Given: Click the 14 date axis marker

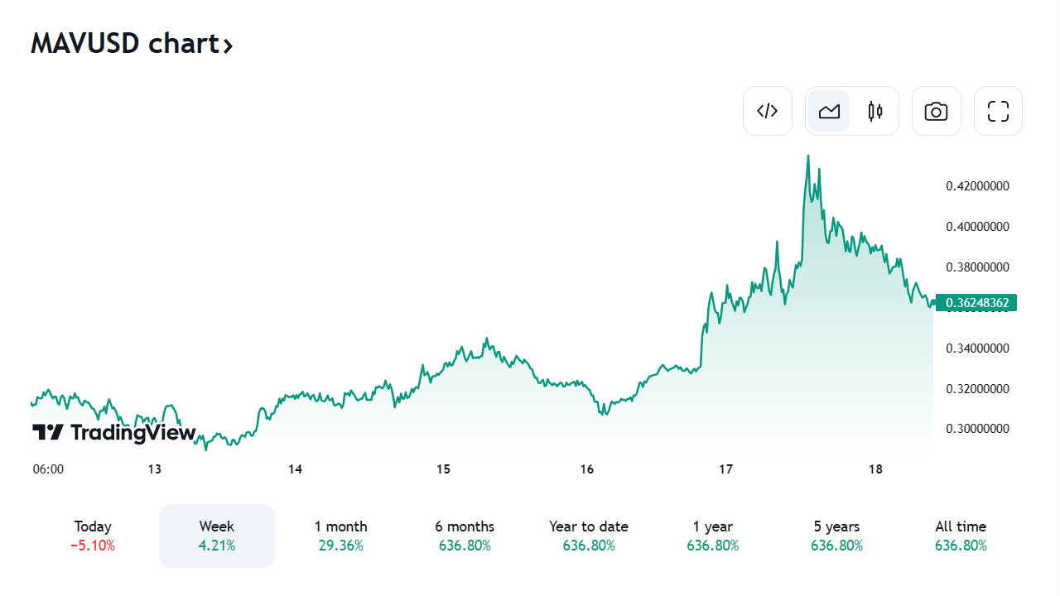Looking at the screenshot, I should [x=296, y=469].
